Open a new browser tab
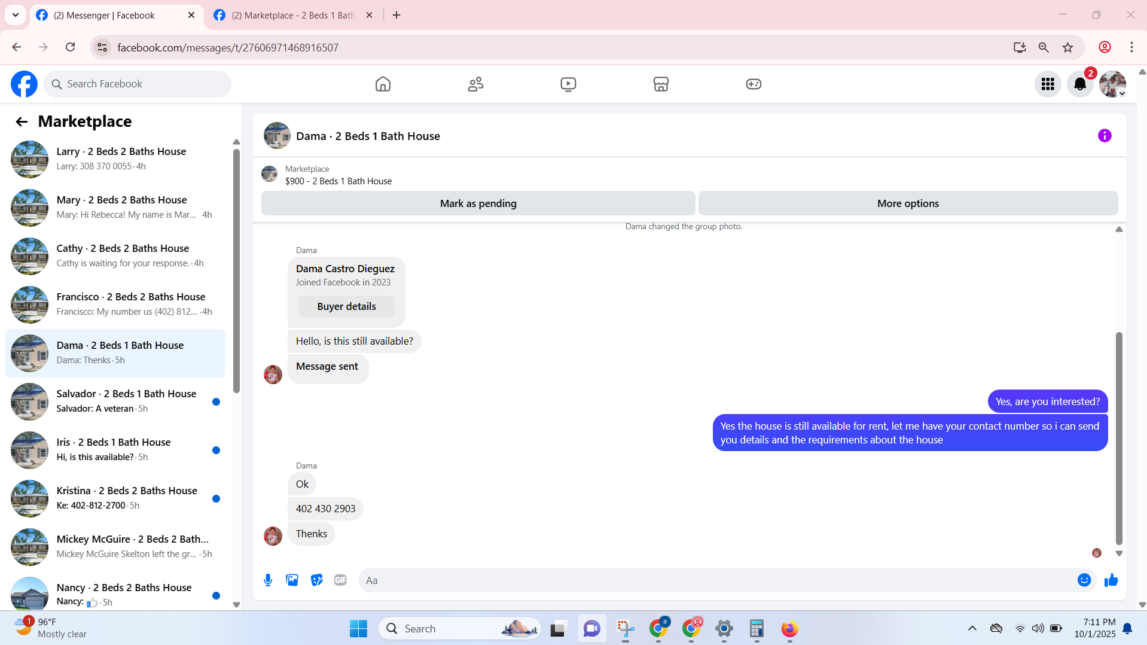 [396, 16]
